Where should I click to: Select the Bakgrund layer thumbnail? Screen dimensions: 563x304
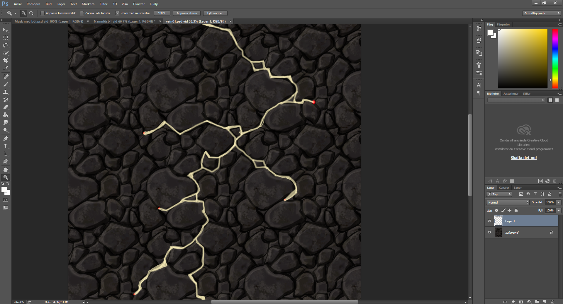[x=498, y=233]
